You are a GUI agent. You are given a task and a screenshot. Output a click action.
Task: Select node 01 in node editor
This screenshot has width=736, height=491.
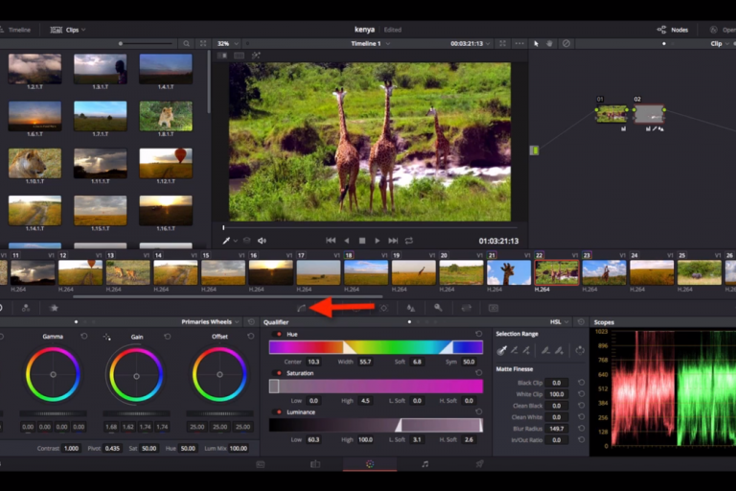[611, 114]
